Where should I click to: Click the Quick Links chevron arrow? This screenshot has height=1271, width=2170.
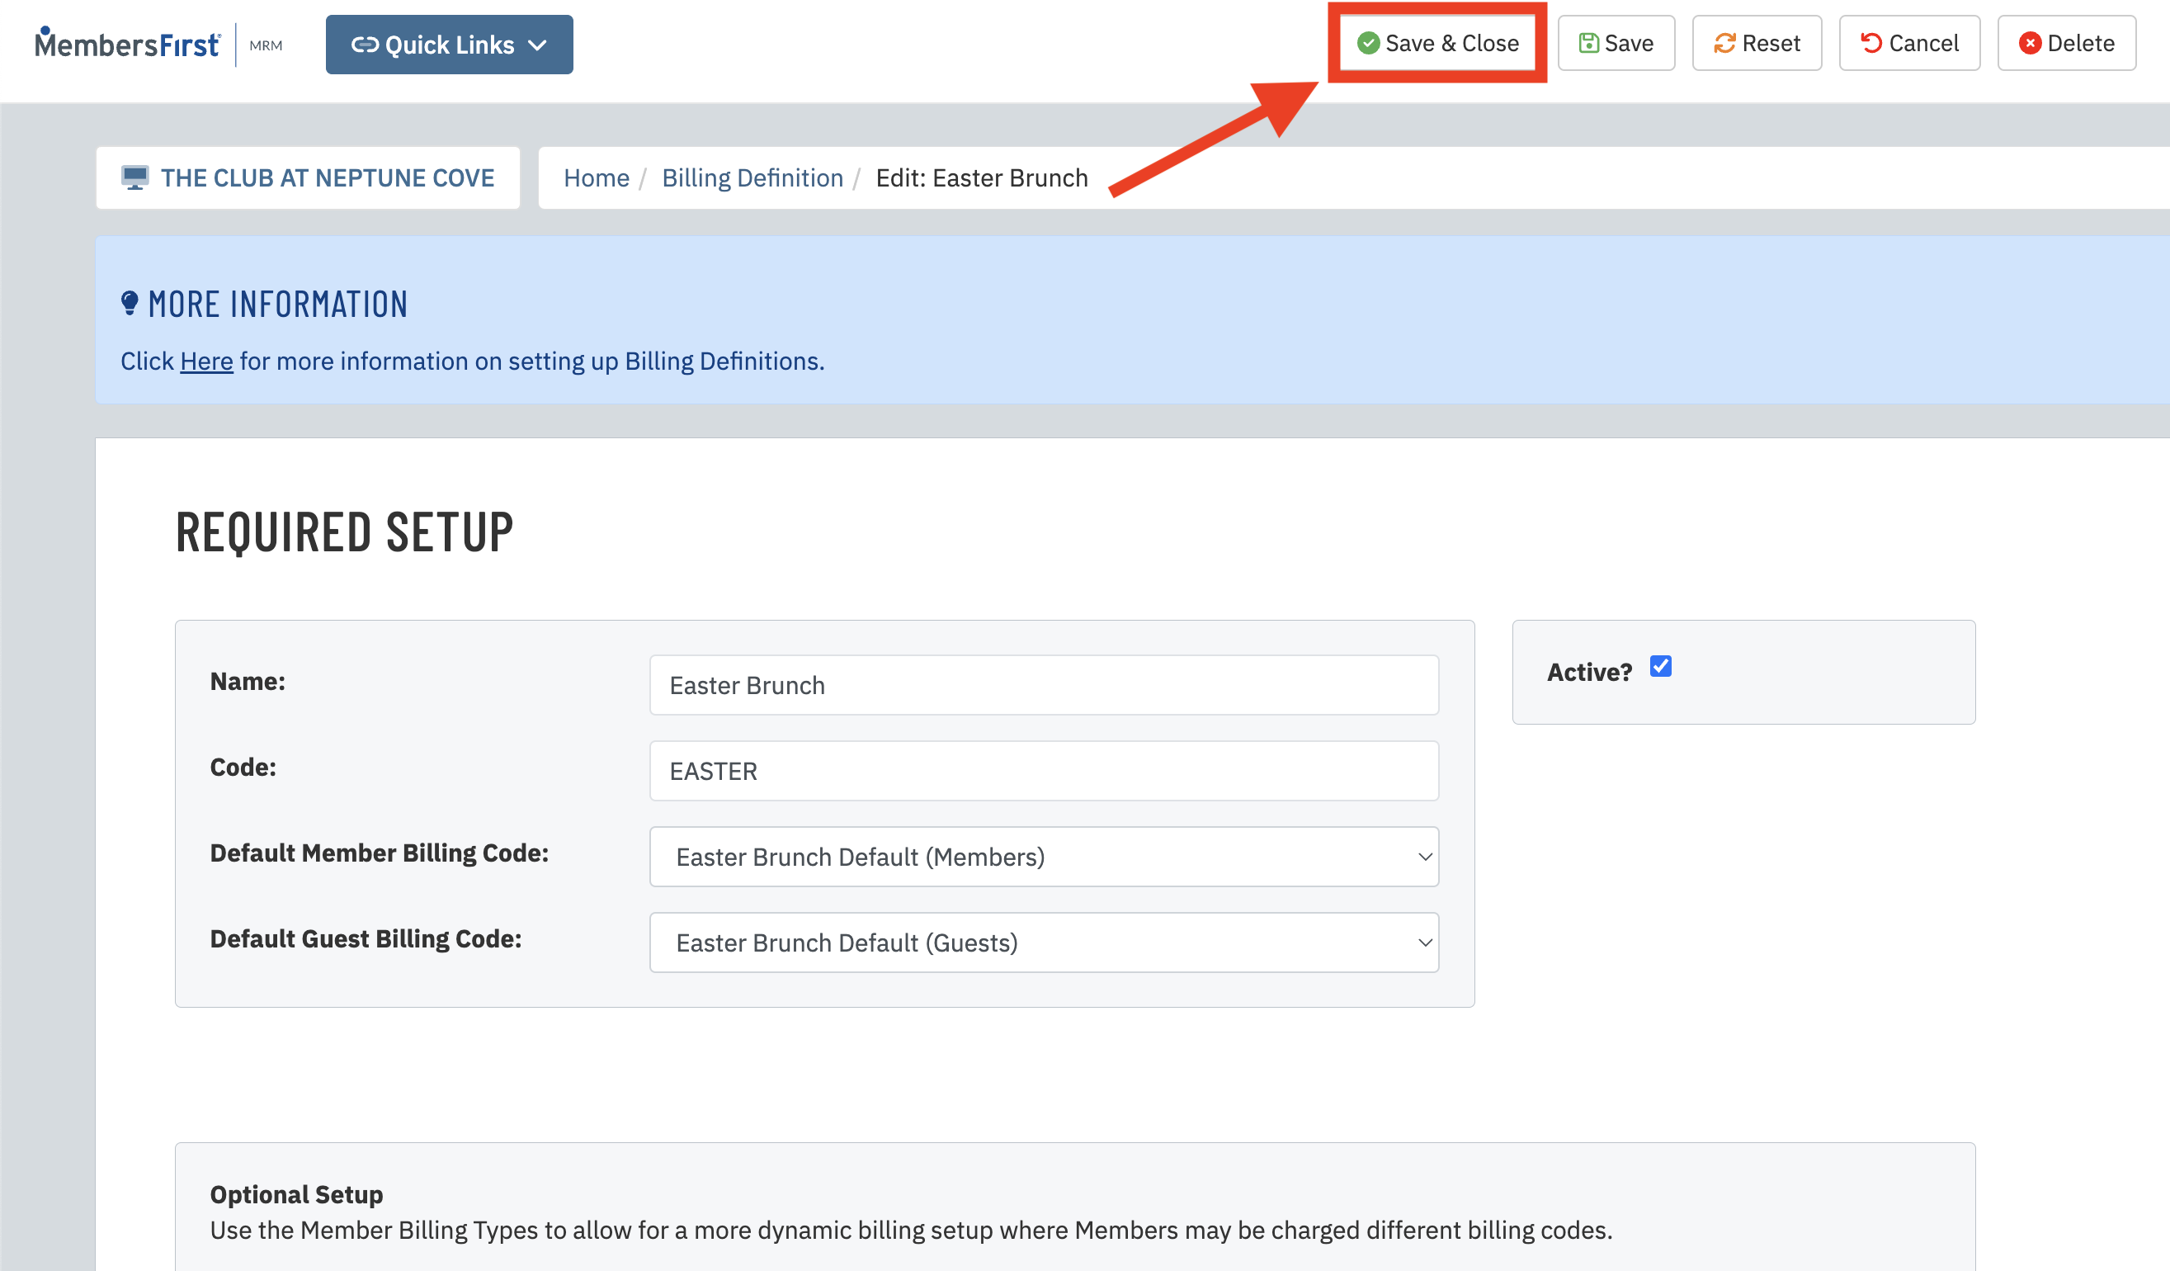pos(537,45)
